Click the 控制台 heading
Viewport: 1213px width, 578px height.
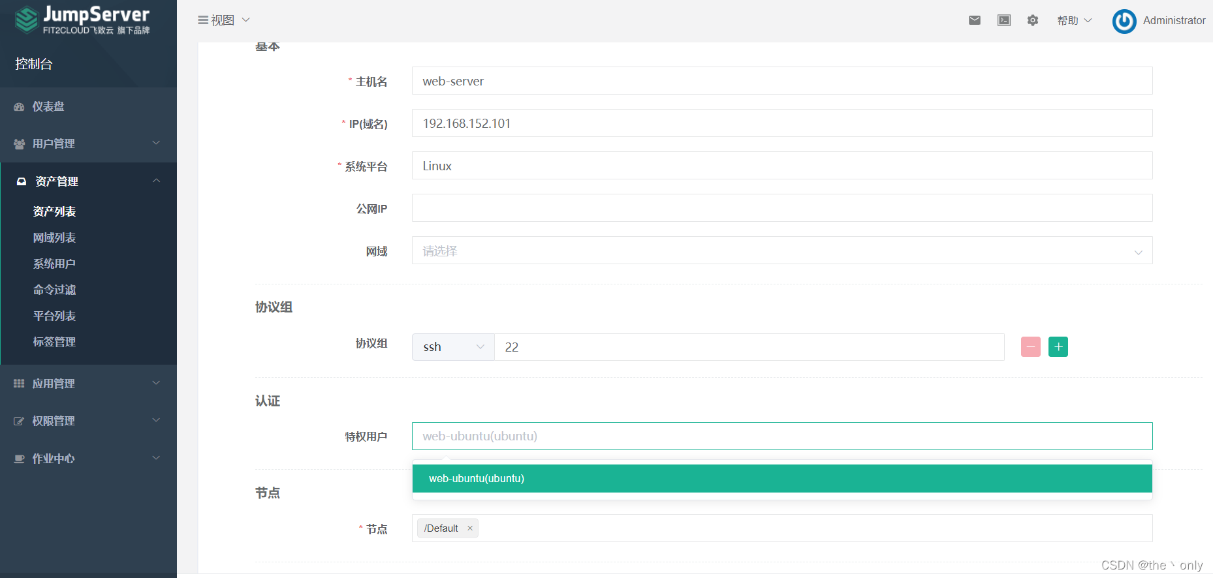(x=34, y=64)
